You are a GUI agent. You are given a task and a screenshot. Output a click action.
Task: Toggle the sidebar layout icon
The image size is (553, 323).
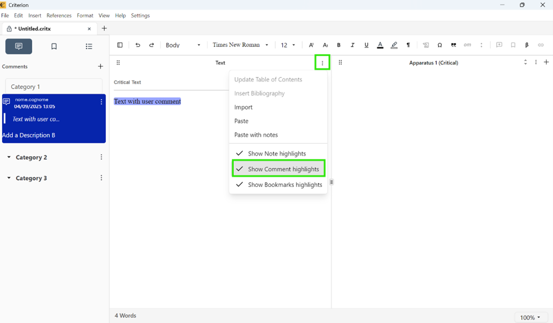coord(120,45)
